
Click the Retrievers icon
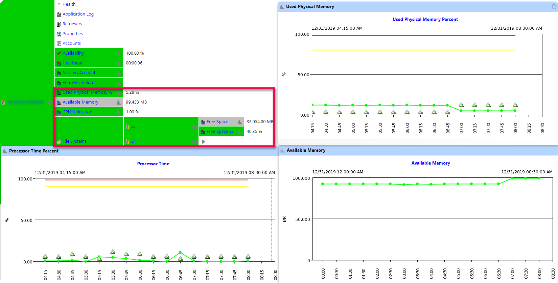(59, 24)
